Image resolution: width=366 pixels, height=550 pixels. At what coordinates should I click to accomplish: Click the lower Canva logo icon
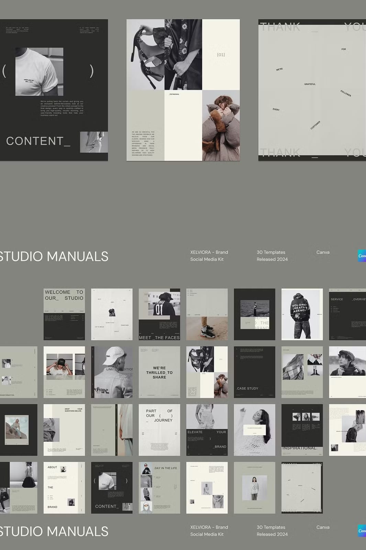[362, 531]
